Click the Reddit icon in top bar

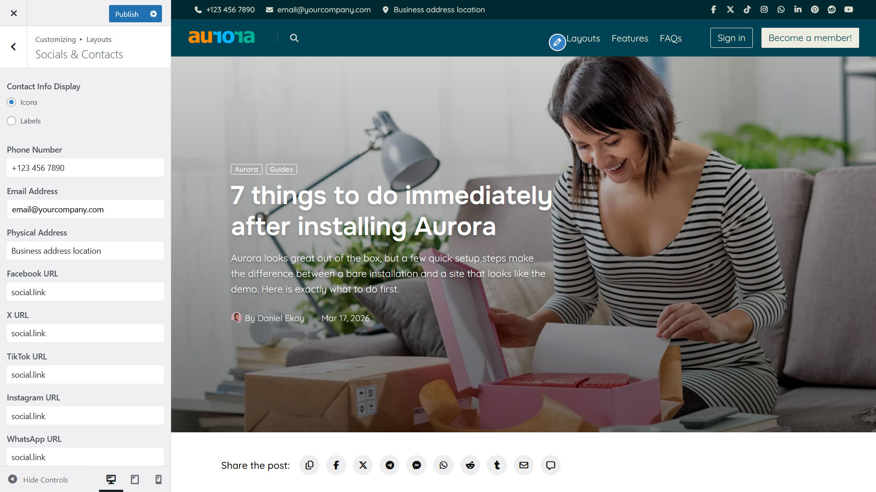coord(832,10)
